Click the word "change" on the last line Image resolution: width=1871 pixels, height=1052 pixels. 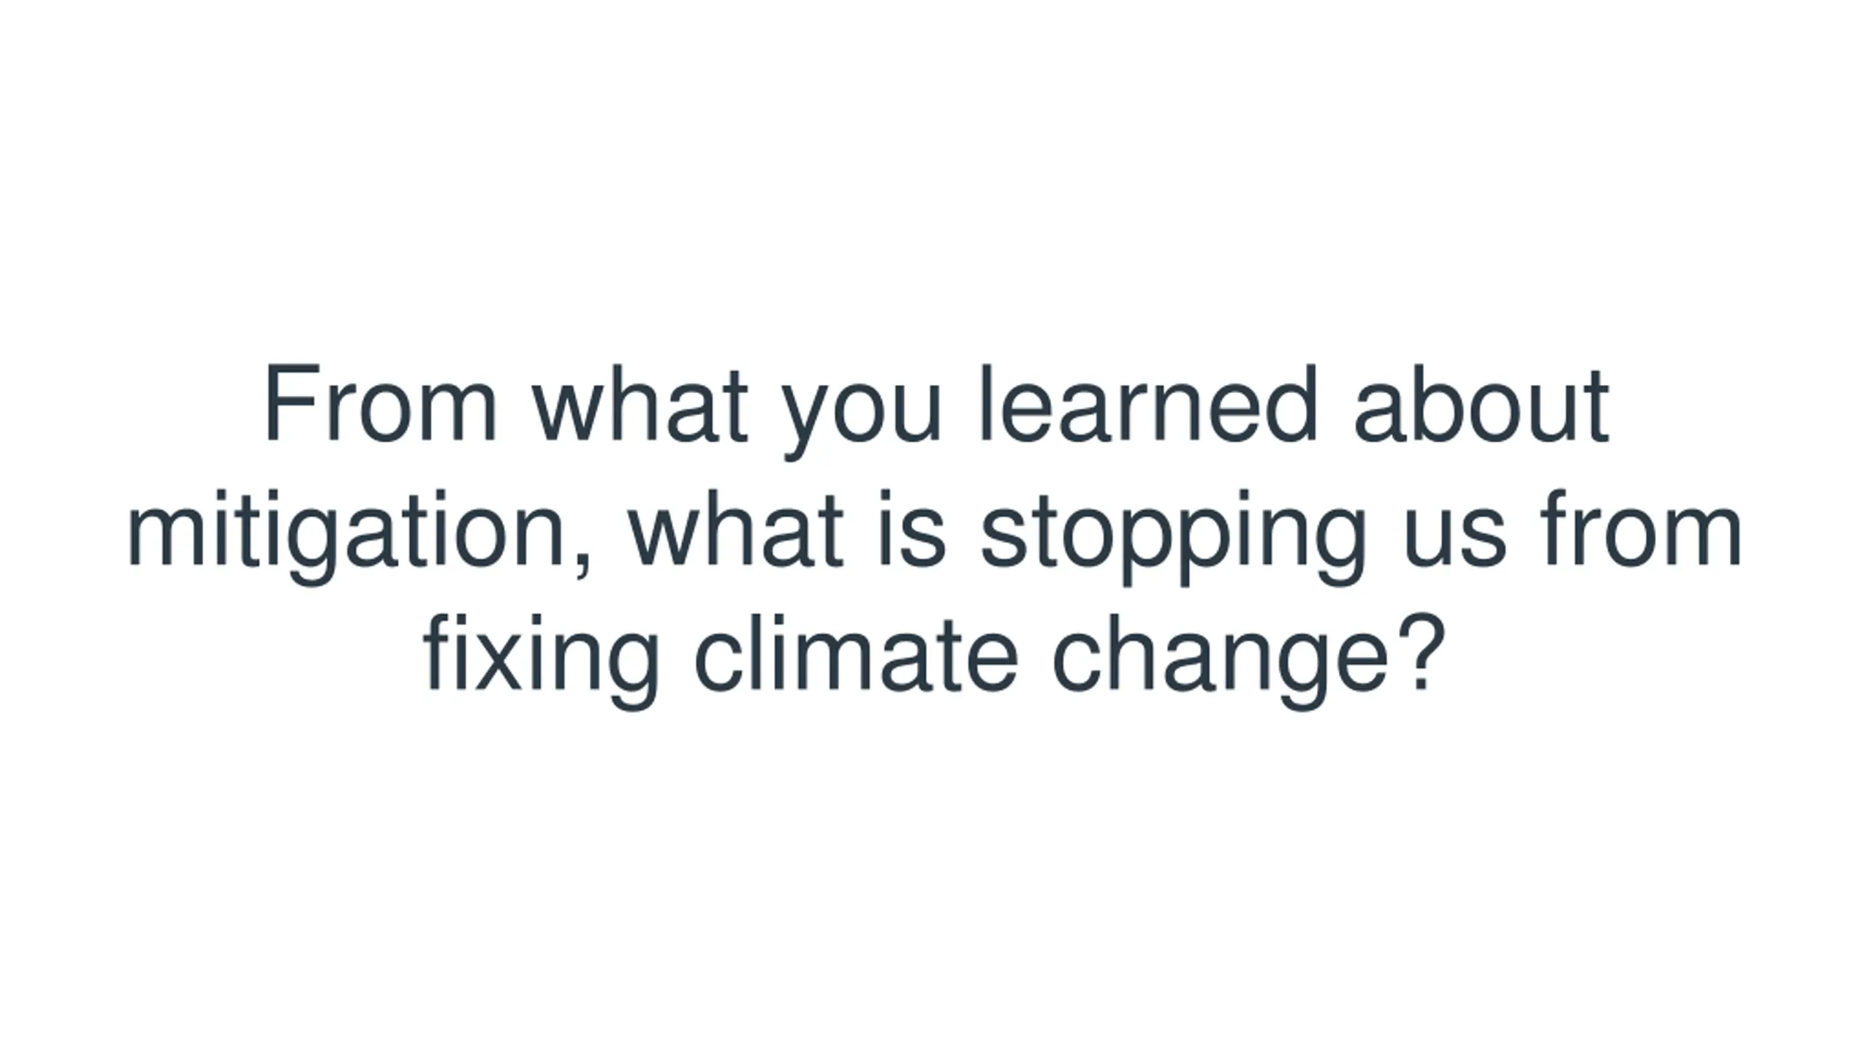tap(1219, 662)
